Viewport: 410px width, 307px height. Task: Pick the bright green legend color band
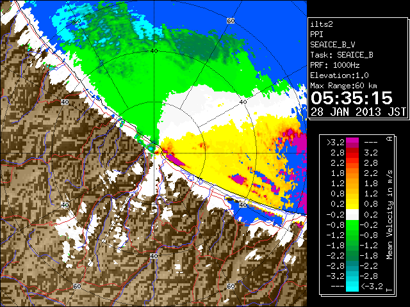(x=352, y=225)
